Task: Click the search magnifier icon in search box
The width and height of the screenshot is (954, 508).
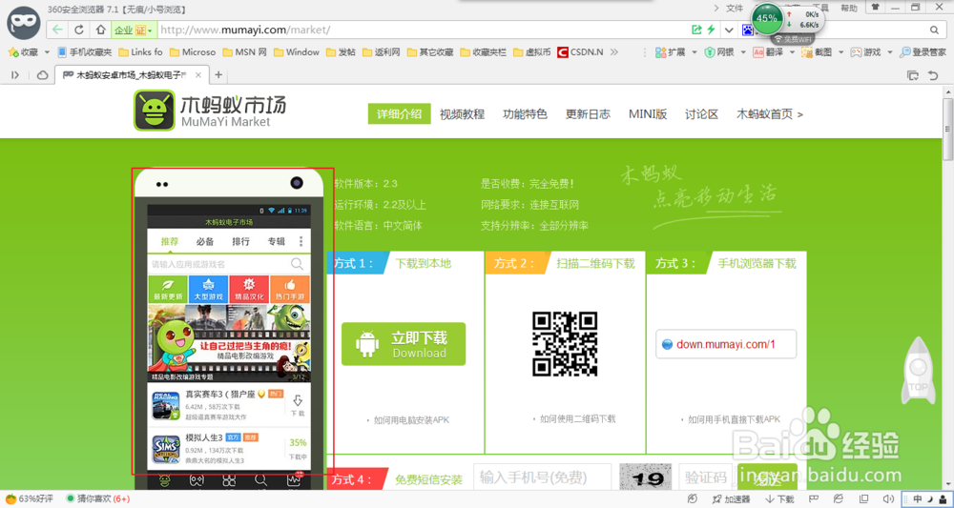Action: point(935,30)
